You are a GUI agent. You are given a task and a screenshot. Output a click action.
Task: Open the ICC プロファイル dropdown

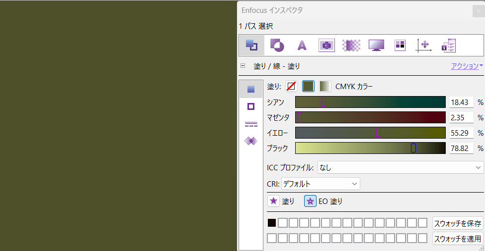[x=401, y=167]
